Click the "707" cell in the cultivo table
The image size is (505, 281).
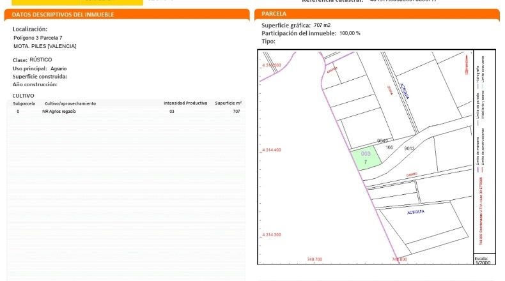237,111
